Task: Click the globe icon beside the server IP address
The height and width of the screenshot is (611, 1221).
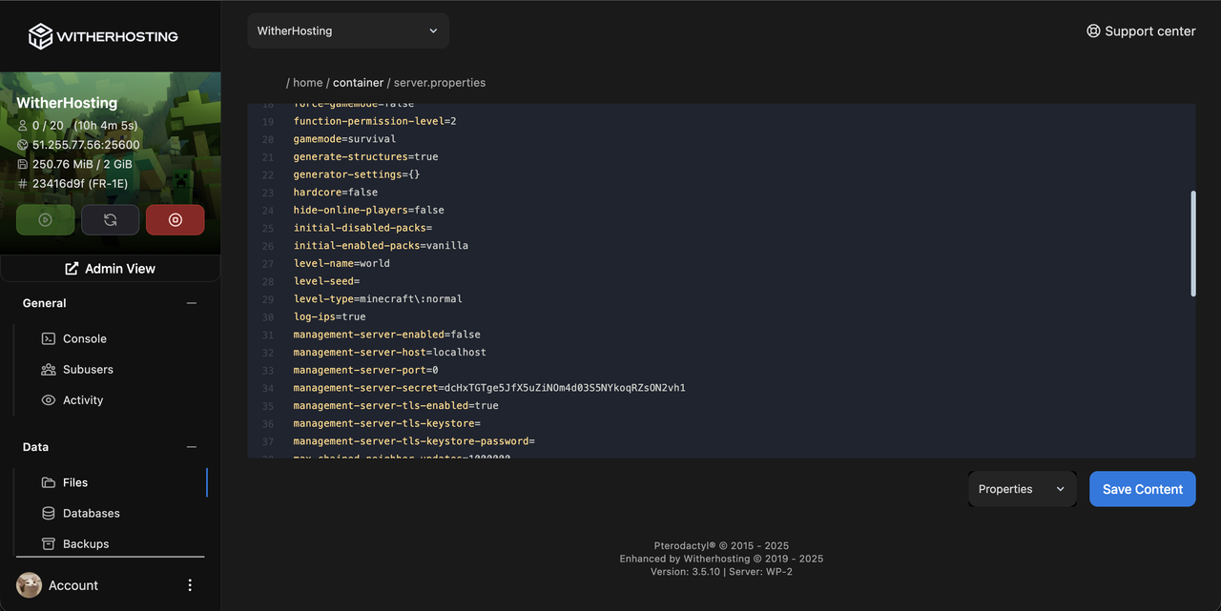Action: (23, 145)
